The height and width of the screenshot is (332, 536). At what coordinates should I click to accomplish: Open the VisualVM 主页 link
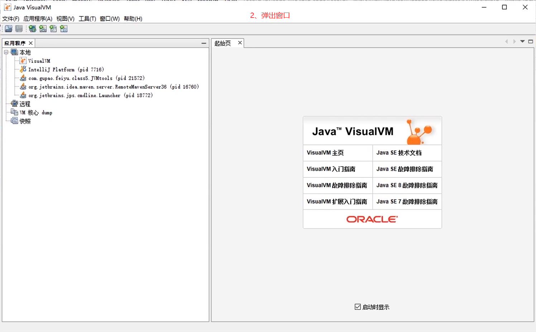point(325,153)
